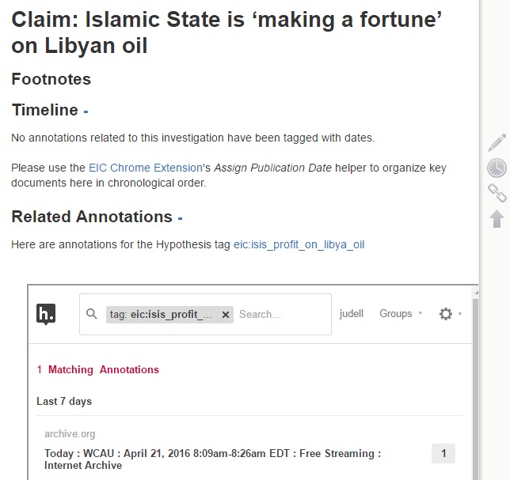The image size is (510, 480).
Task: Open page history clock icon
Action: pyautogui.click(x=497, y=168)
